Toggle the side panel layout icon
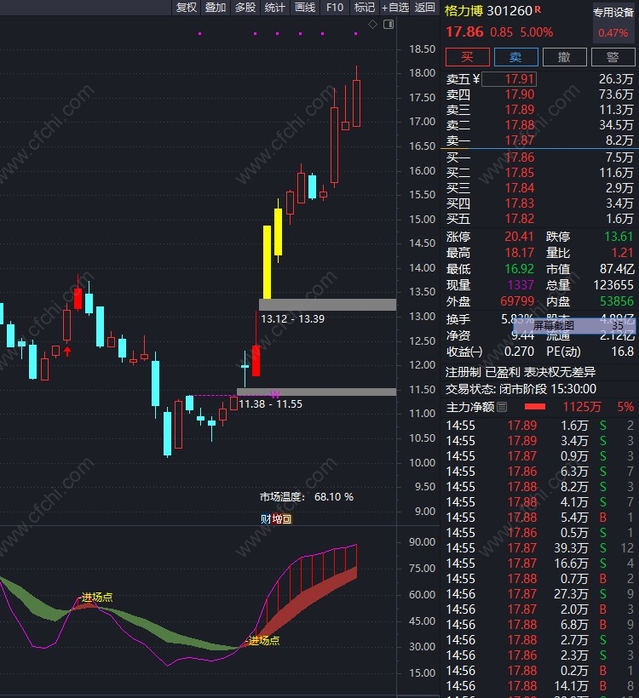Image resolution: width=639 pixels, height=698 pixels. click(389, 24)
